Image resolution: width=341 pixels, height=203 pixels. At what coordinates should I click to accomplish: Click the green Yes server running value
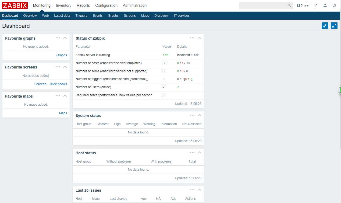pyautogui.click(x=165, y=55)
